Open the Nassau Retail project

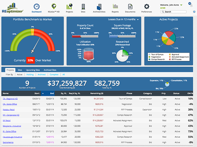coord(9,110)
